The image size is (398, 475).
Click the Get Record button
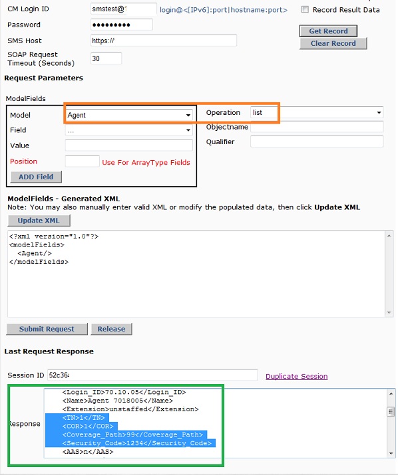coord(328,31)
